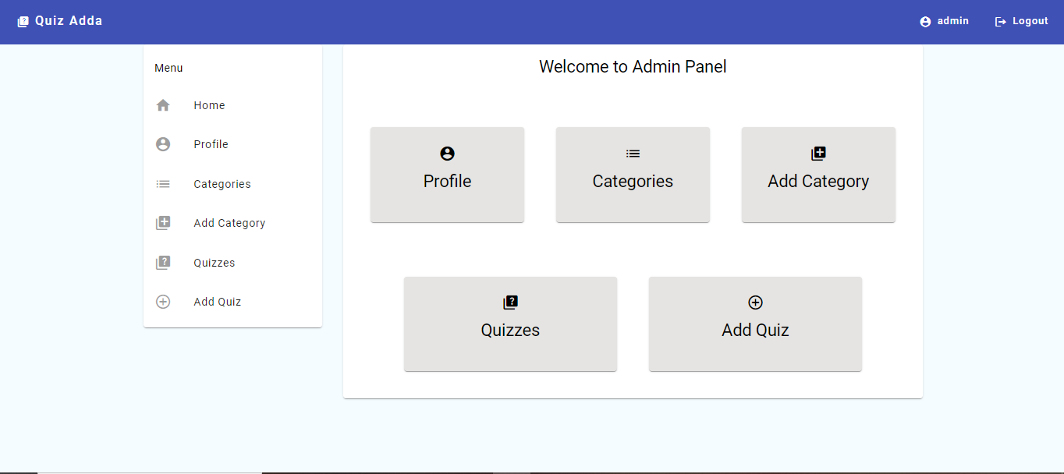Viewport: 1064px width, 474px height.
Task: Click the logout arrow icon in navbar
Action: [x=999, y=21]
